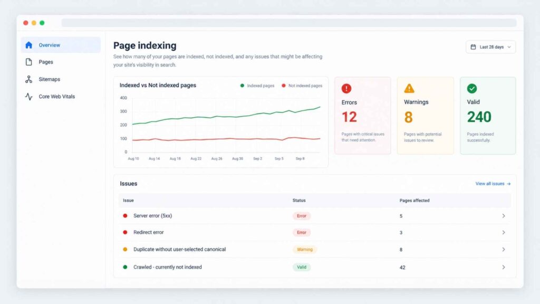Click the Sep 8 axis label

click(x=300, y=158)
